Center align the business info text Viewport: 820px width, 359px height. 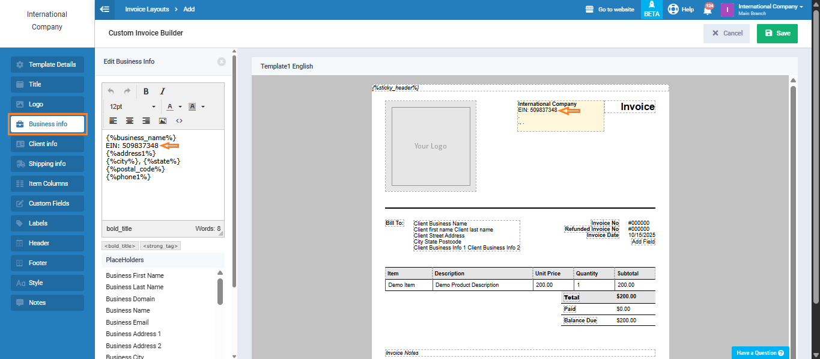click(129, 121)
